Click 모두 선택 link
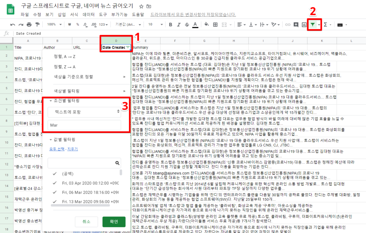The image size is (366, 233). [57, 149]
